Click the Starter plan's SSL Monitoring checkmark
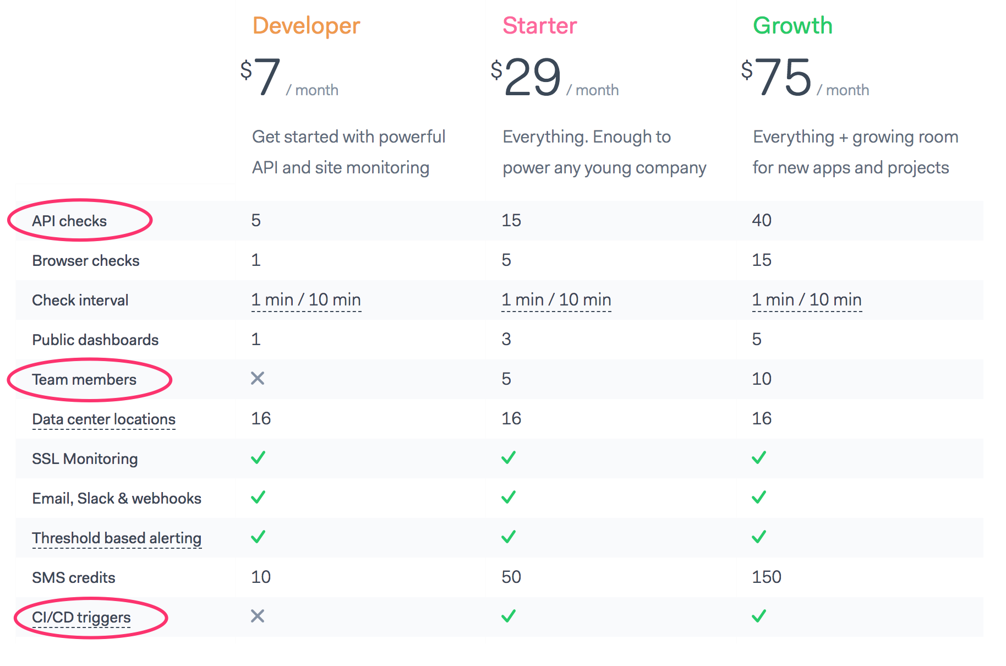 (509, 457)
